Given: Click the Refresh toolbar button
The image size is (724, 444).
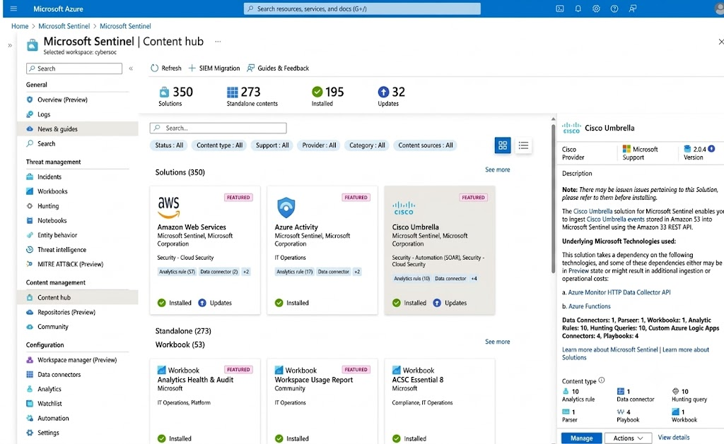Looking at the screenshot, I should click(x=166, y=68).
